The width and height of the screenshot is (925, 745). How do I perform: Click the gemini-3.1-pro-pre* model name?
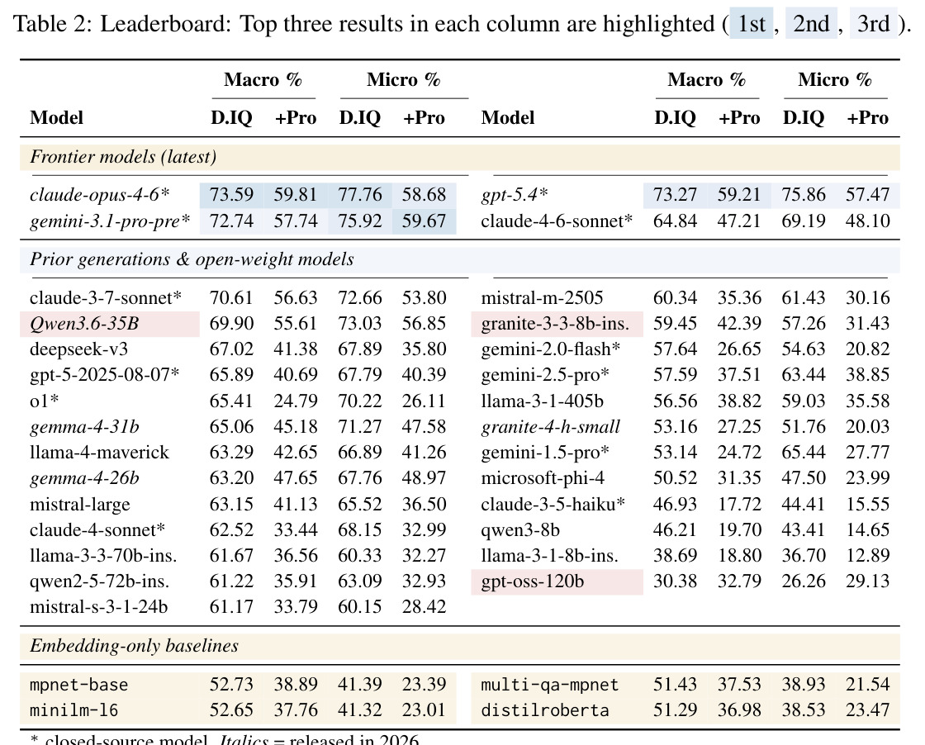(110, 221)
